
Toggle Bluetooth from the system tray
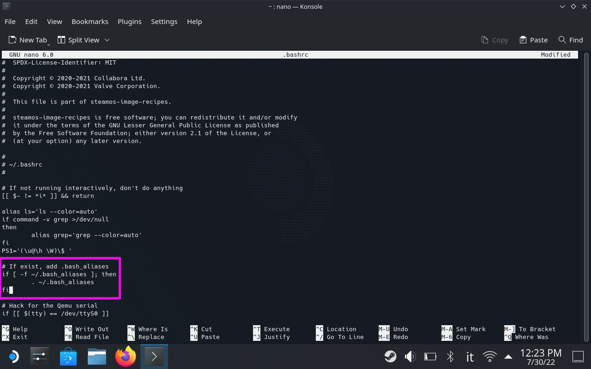coord(450,356)
